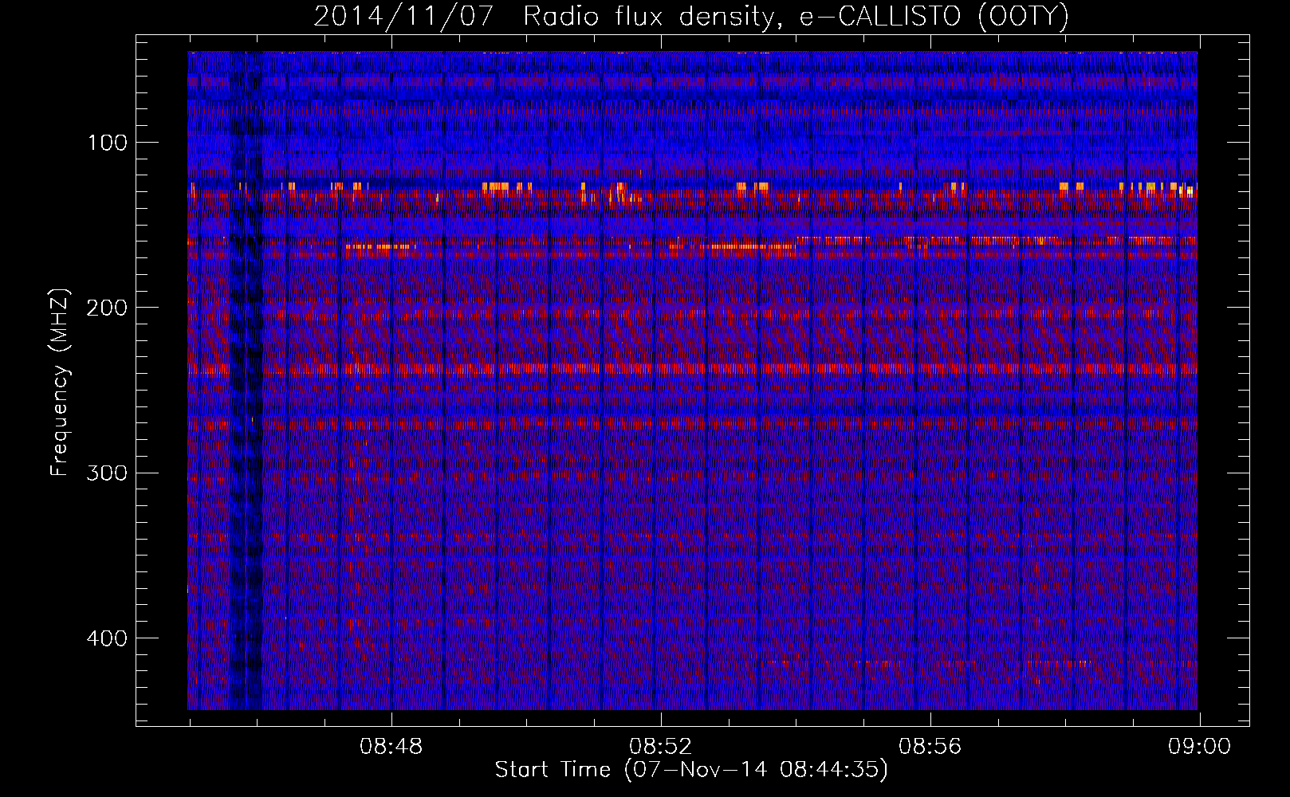This screenshot has height=797, width=1290.
Task: Click the 08:48 time axis label
Action: point(391,747)
